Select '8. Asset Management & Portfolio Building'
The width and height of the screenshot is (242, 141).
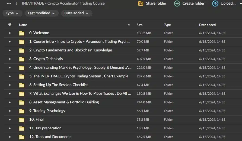pos(64,102)
